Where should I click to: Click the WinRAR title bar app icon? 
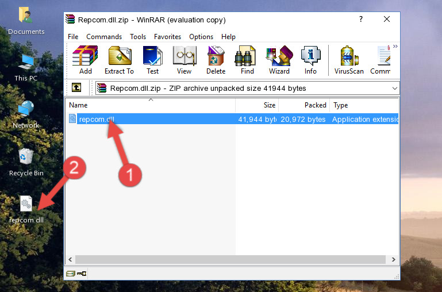click(70, 20)
